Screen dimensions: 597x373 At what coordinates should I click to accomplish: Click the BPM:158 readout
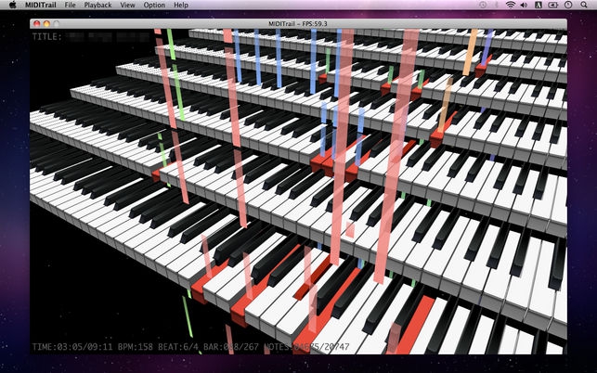pos(136,347)
